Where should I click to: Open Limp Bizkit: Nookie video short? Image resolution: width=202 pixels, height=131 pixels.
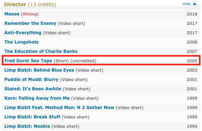[27, 126]
